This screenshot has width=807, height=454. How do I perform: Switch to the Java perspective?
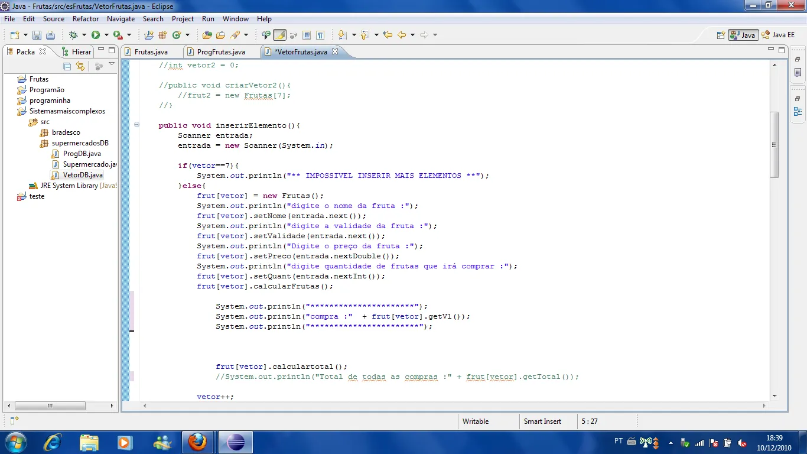point(743,35)
